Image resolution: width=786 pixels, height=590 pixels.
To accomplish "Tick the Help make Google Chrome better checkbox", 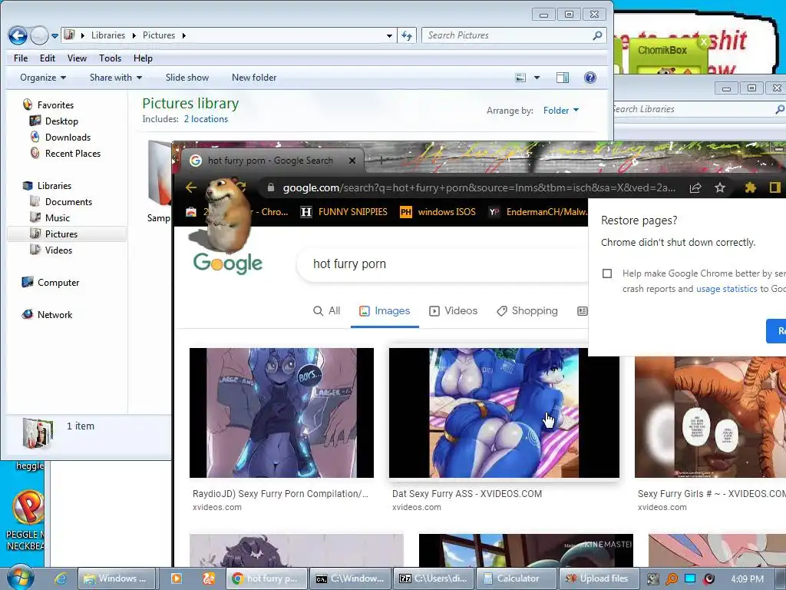I will click(x=607, y=273).
